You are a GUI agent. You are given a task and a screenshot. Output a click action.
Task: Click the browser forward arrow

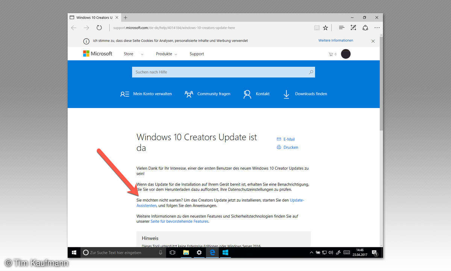[x=86, y=27]
